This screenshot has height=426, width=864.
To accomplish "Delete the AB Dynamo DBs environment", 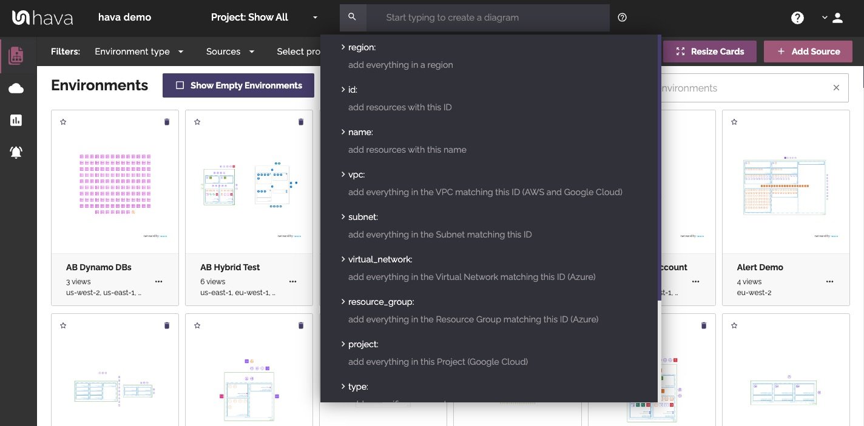I will click(167, 122).
